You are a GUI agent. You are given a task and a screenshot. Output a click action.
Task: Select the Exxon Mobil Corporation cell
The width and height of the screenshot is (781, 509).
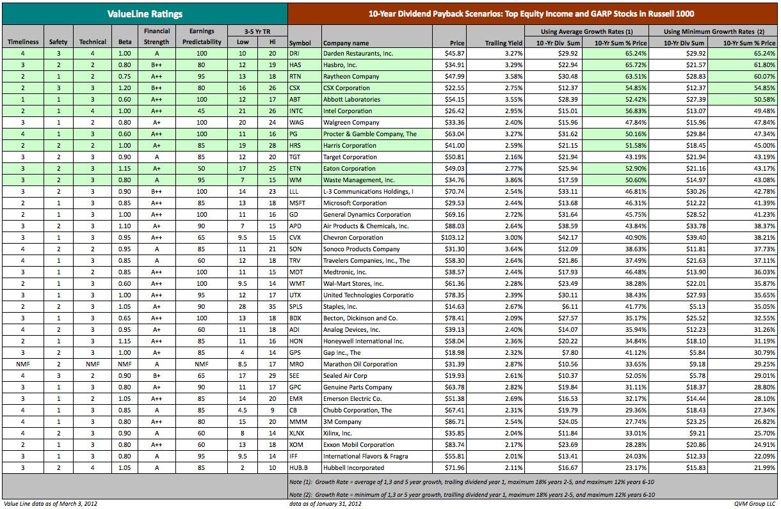tap(377, 445)
